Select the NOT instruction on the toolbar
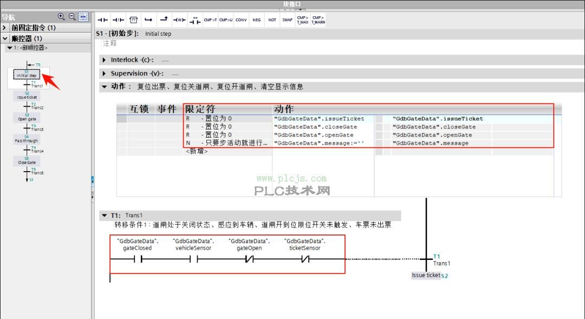This screenshot has width=585, height=319. point(272,19)
